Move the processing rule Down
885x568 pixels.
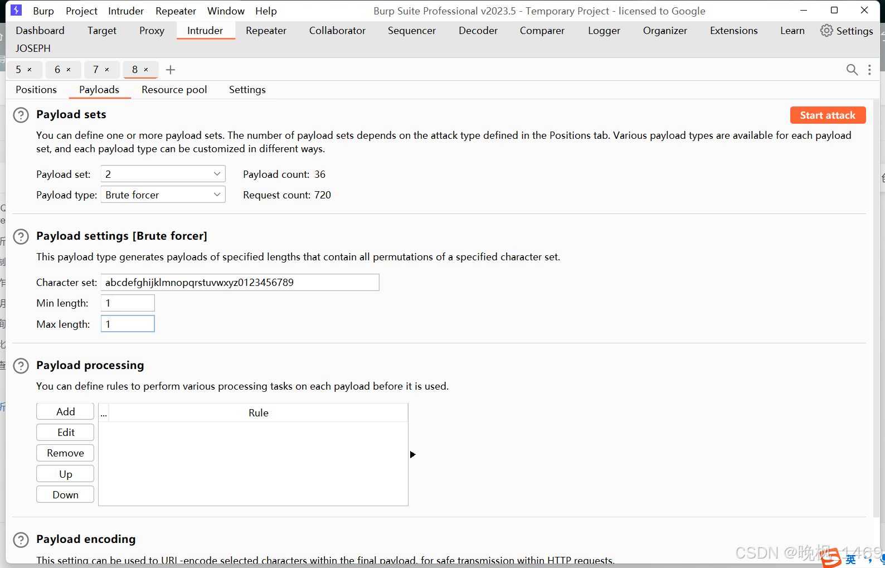coord(65,494)
